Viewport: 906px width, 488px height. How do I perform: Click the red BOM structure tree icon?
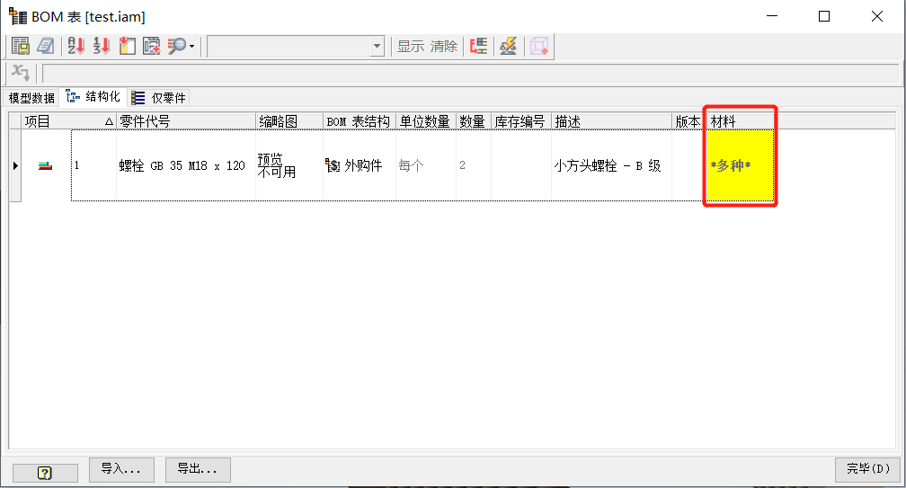(x=478, y=46)
